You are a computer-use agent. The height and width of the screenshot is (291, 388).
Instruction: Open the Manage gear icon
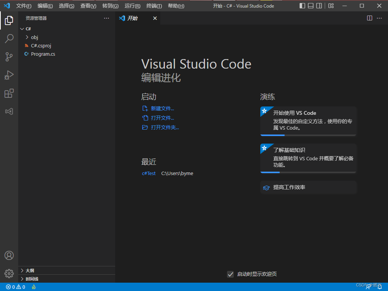(x=9, y=274)
